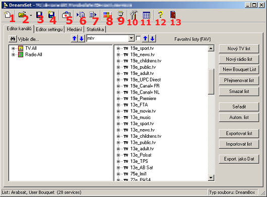Click the New file toolbar icon
Screen dimensions: 267x197
point(8,15)
